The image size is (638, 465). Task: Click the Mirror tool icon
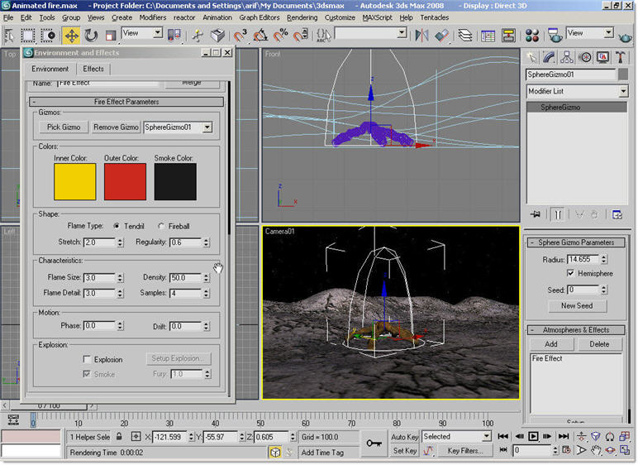point(421,35)
